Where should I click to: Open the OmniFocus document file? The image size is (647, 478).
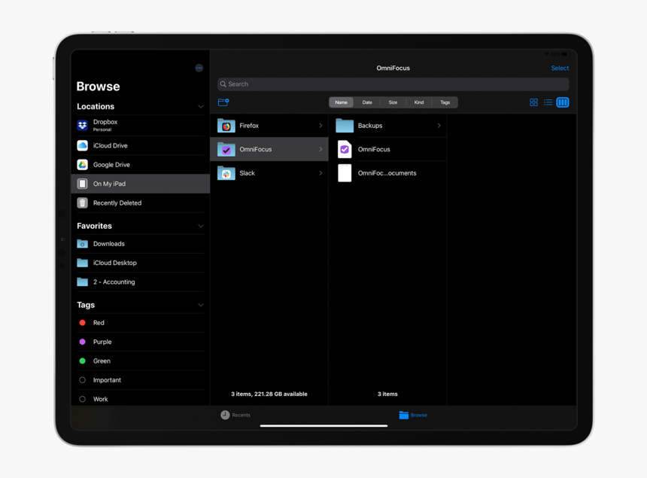(x=387, y=149)
